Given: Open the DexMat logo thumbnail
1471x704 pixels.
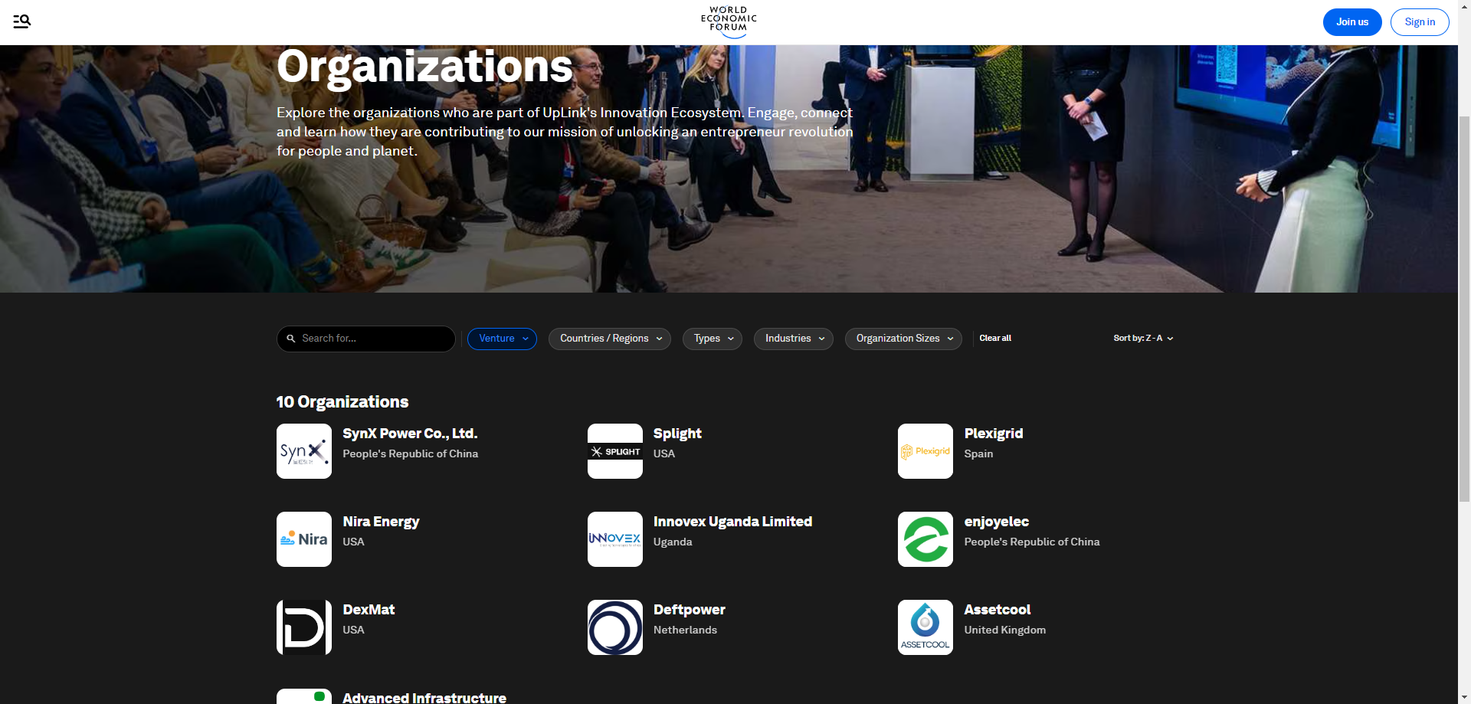Looking at the screenshot, I should point(304,627).
